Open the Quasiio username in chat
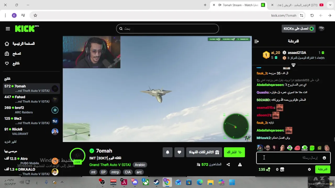 click(x=263, y=92)
